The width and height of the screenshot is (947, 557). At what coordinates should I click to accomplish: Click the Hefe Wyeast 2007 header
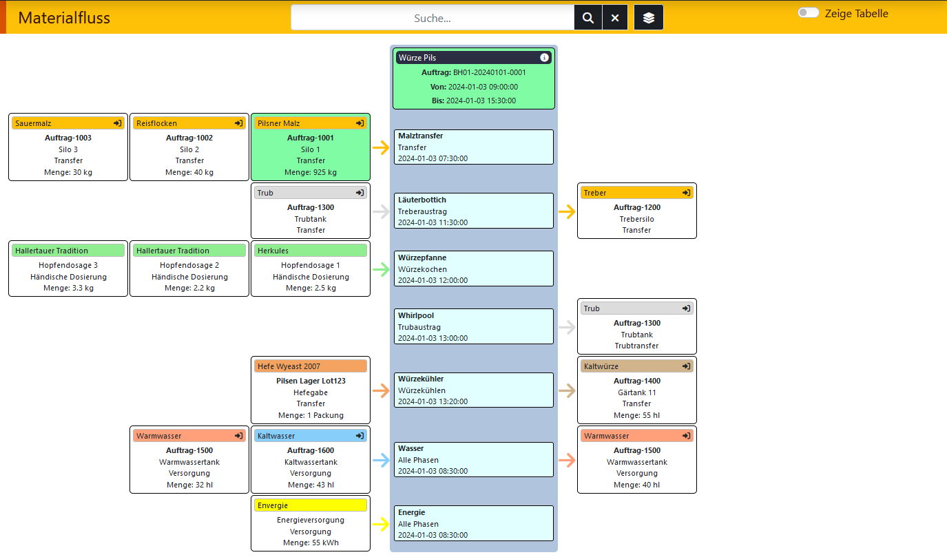tap(311, 366)
